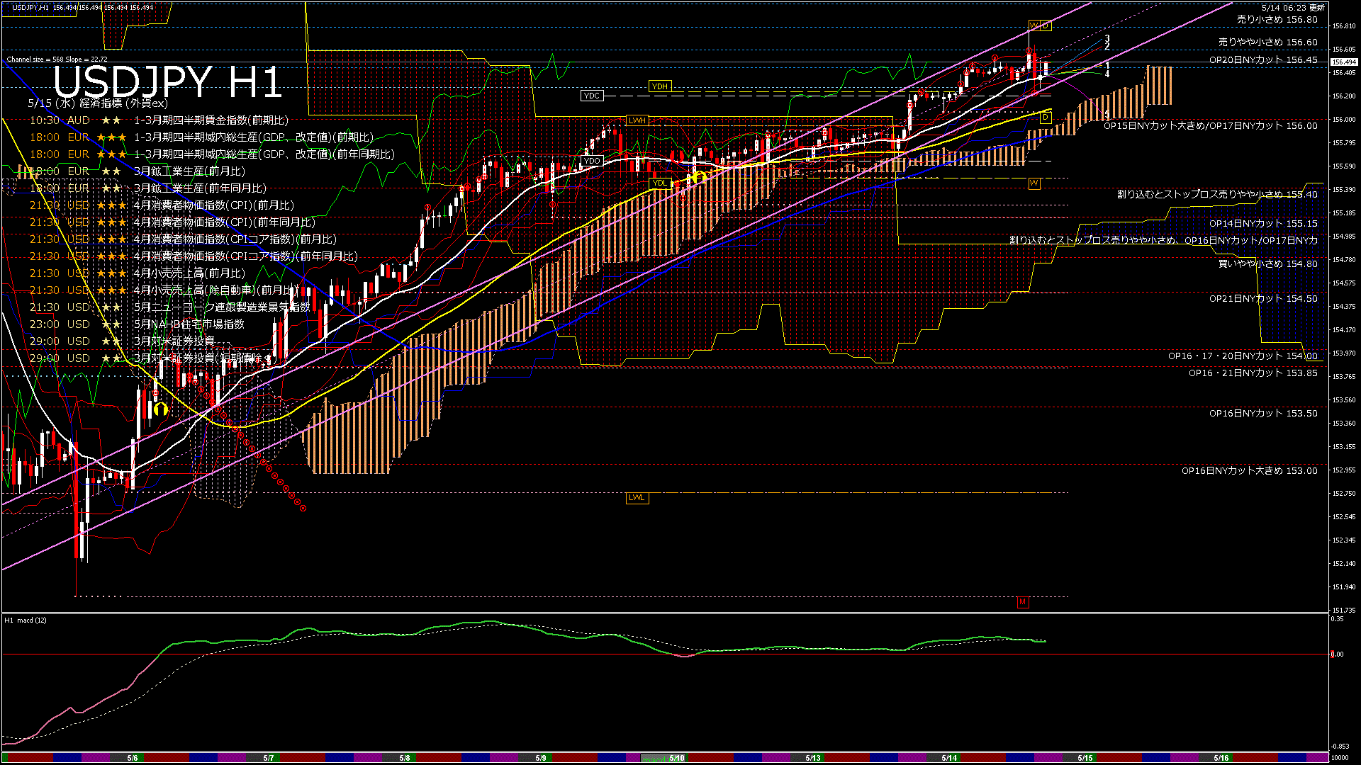Image resolution: width=1361 pixels, height=765 pixels.
Task: Click the 5/13 date on the time axis
Action: [x=813, y=758]
